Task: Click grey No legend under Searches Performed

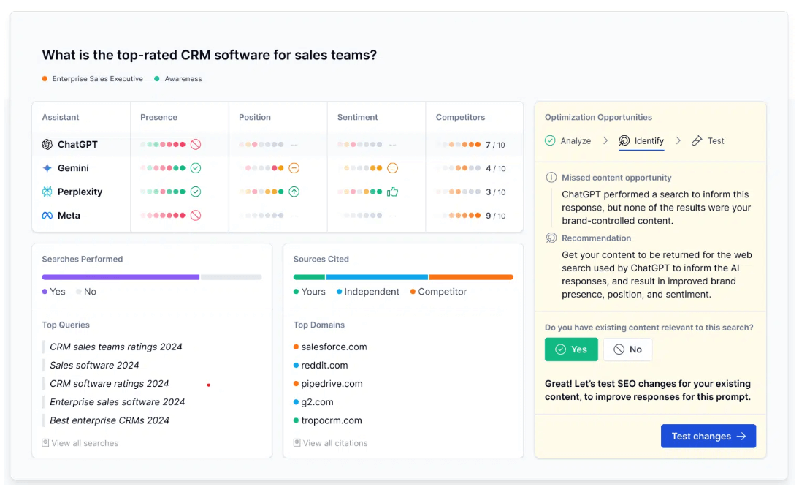Action: pyautogui.click(x=86, y=292)
